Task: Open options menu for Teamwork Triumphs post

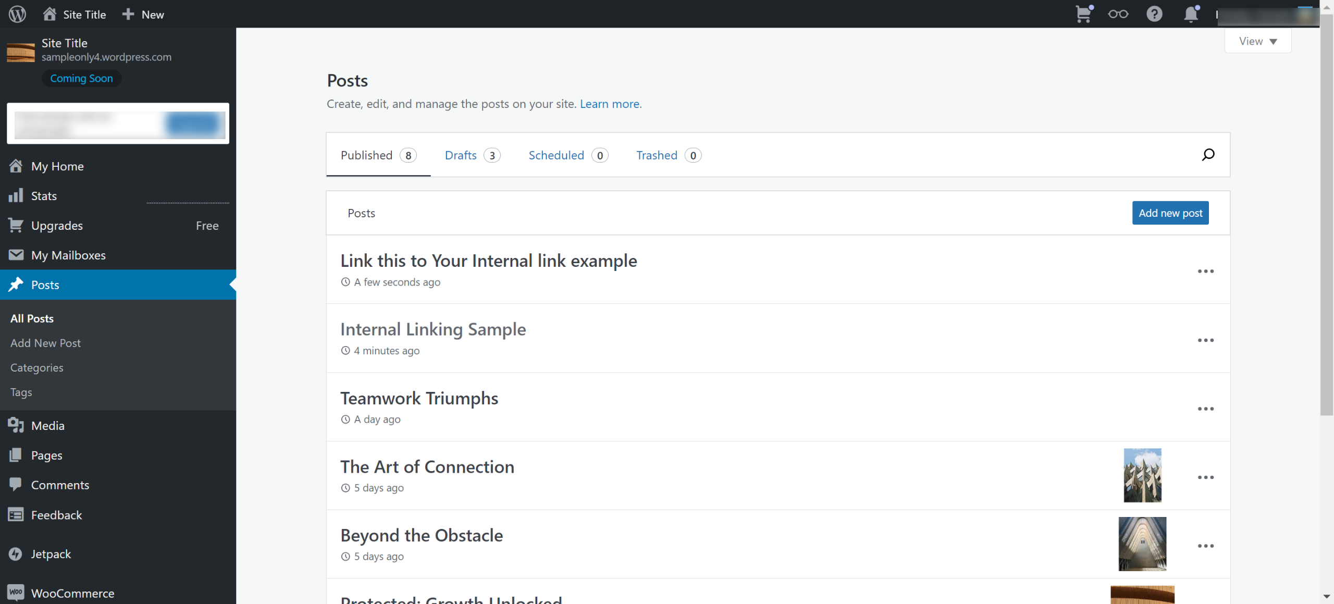Action: tap(1205, 409)
